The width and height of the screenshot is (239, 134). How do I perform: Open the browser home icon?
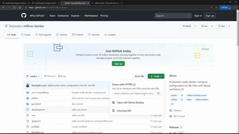[20, 7]
